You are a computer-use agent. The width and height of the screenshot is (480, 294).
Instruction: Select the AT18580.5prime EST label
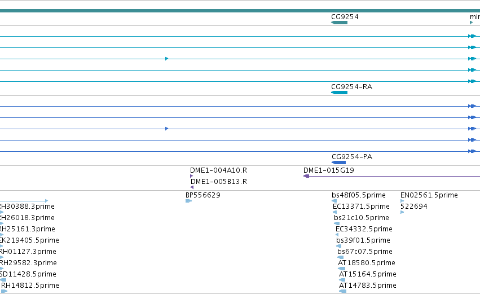click(x=367, y=263)
